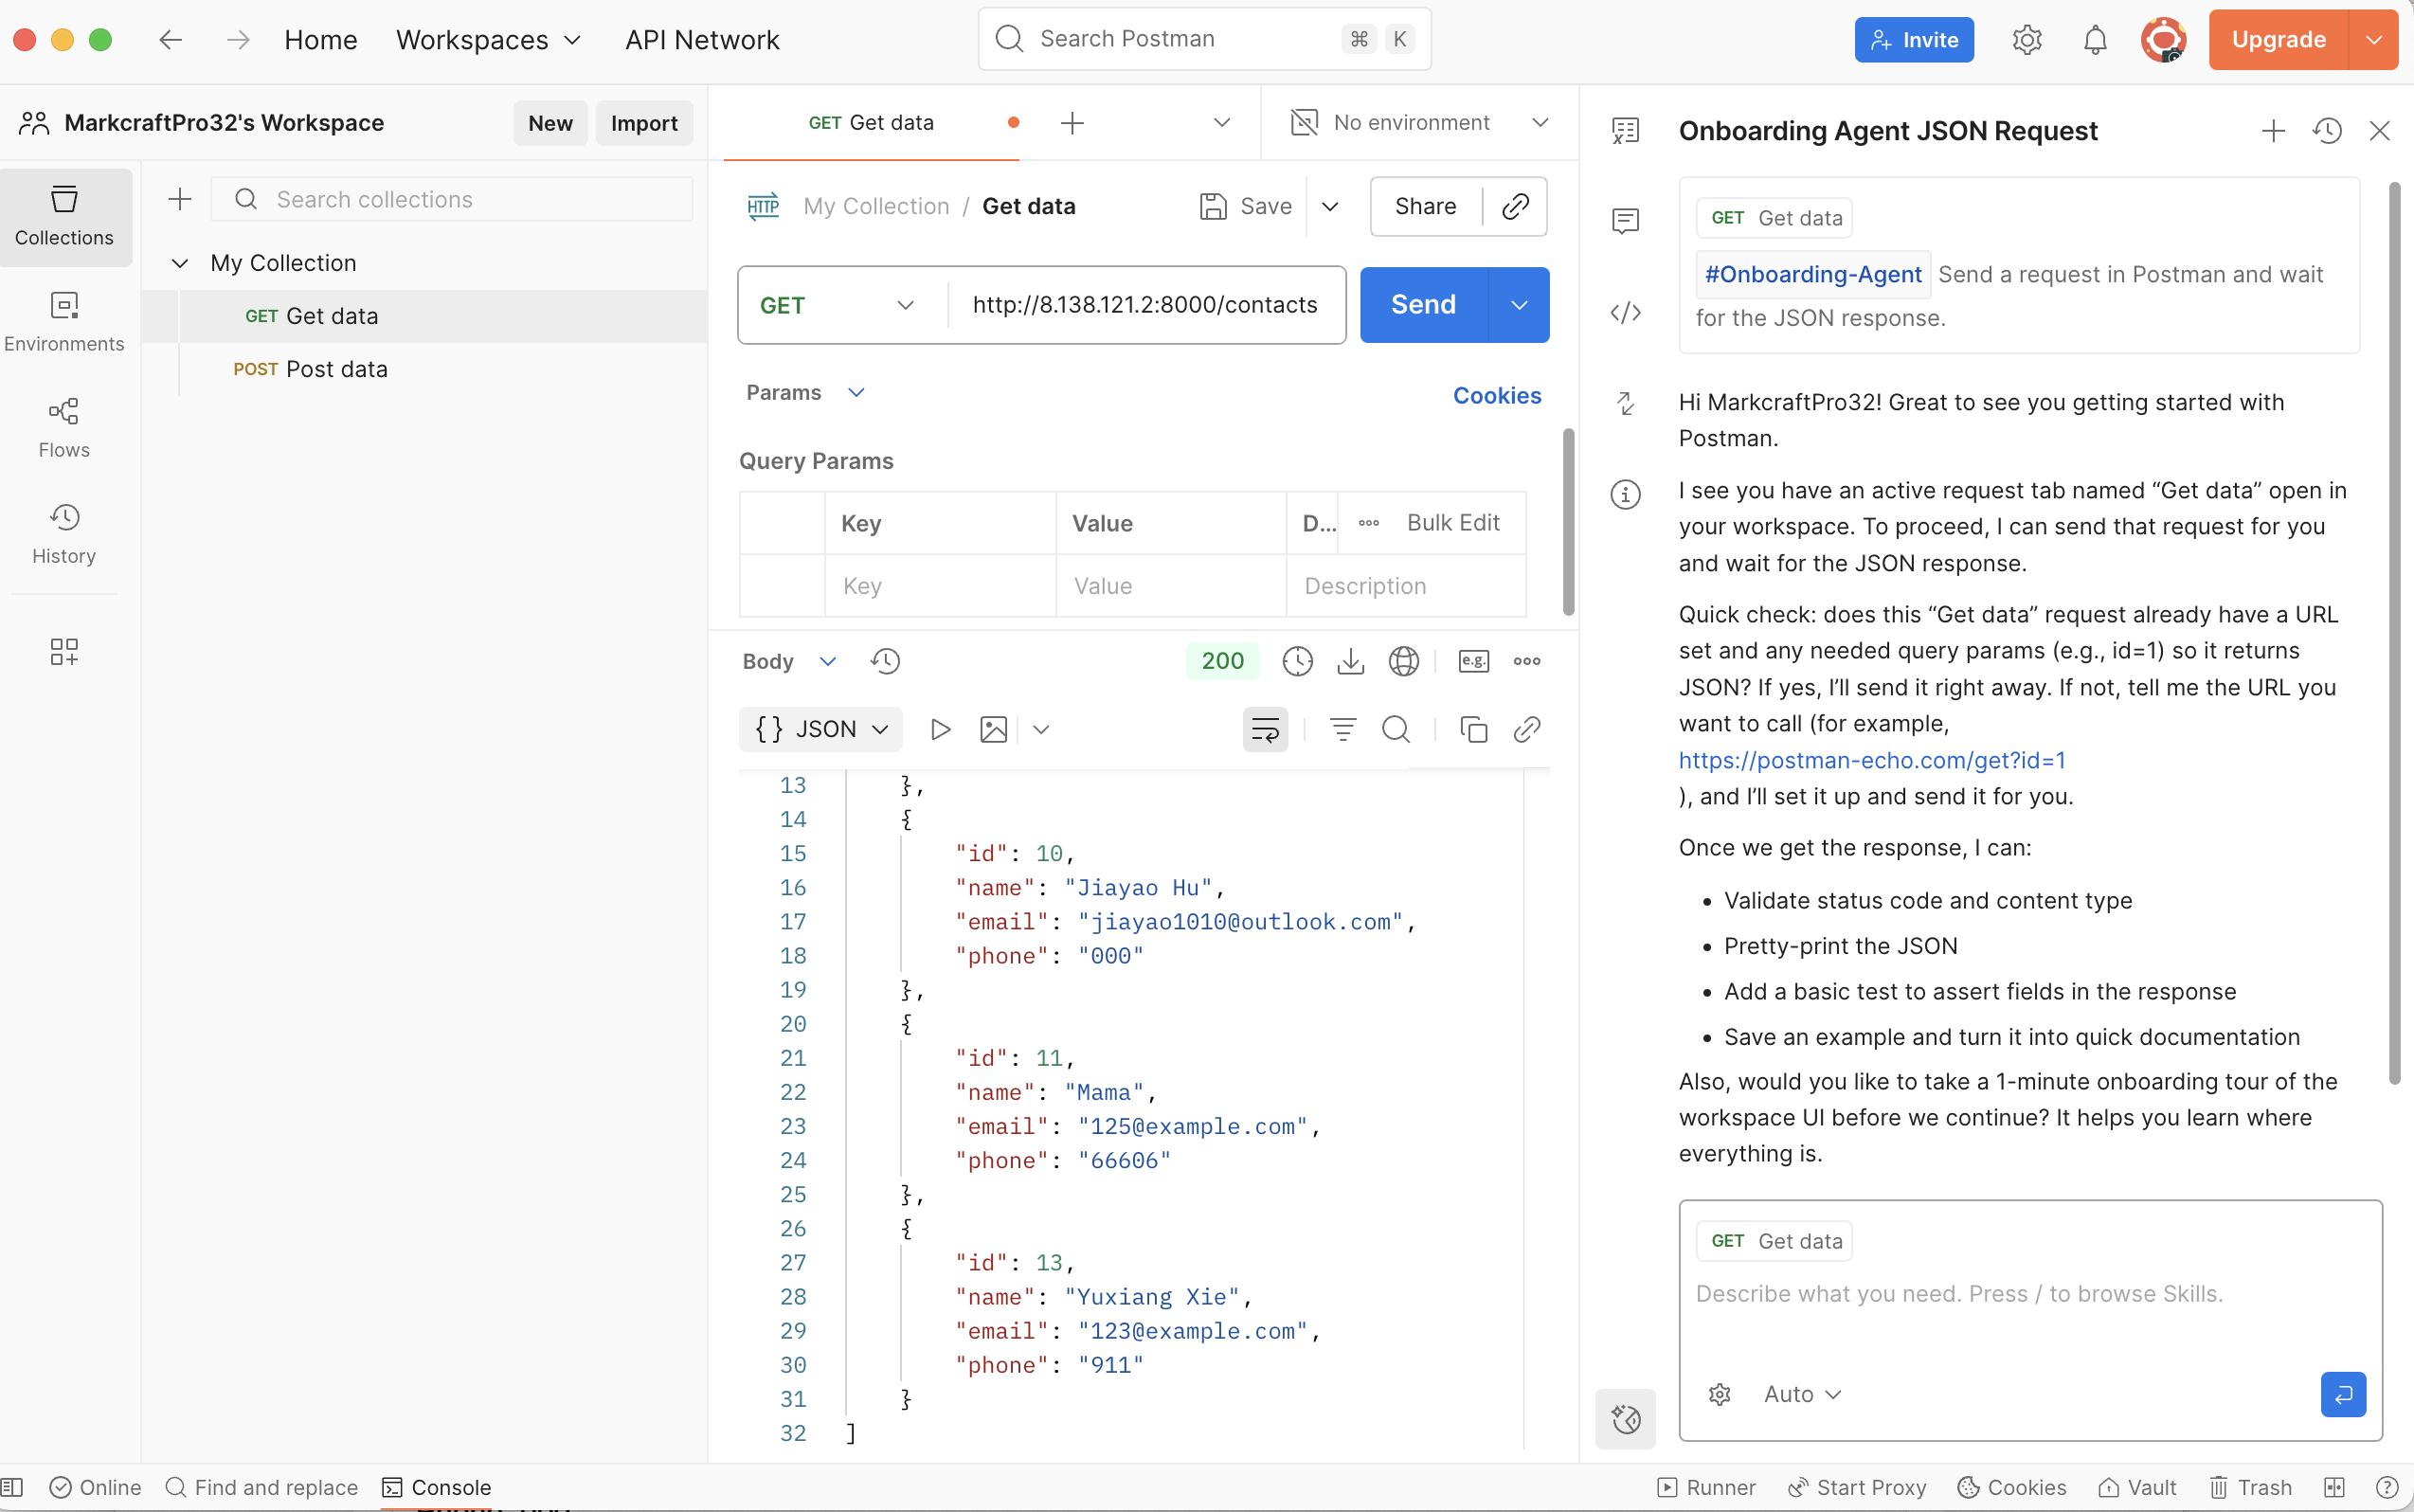Click the agent chat scrollbar
The image size is (2414, 1512).
point(2394,632)
